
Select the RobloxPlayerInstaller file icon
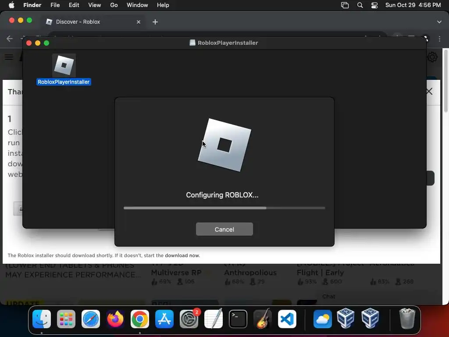64,65
